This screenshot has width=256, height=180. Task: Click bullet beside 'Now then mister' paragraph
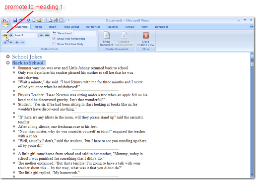[x=14, y=131]
